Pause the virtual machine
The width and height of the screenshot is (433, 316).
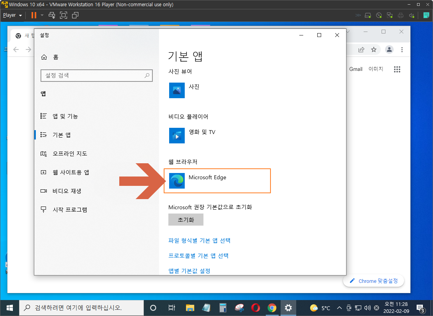point(34,15)
